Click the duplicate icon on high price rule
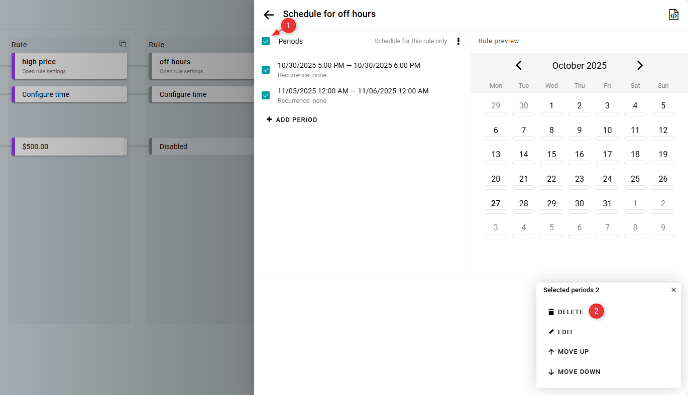The width and height of the screenshot is (688, 395). 123,44
